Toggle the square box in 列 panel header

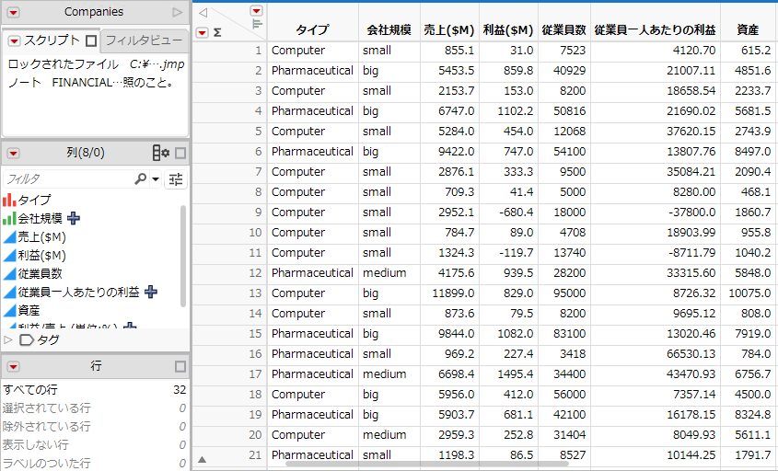coord(180,154)
